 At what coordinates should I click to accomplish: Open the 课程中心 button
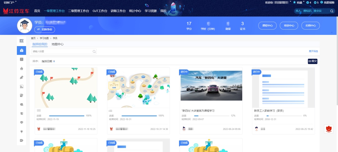click(x=268, y=26)
